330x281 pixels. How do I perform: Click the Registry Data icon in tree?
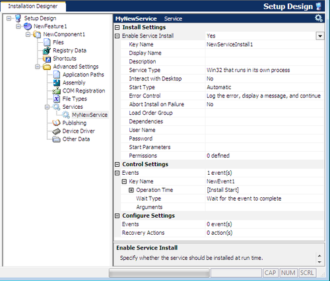tap(47, 51)
